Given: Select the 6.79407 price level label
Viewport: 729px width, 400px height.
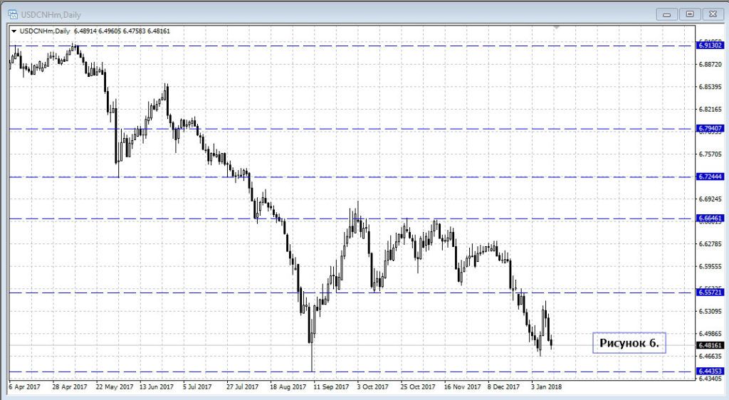Looking at the screenshot, I should coord(710,129).
